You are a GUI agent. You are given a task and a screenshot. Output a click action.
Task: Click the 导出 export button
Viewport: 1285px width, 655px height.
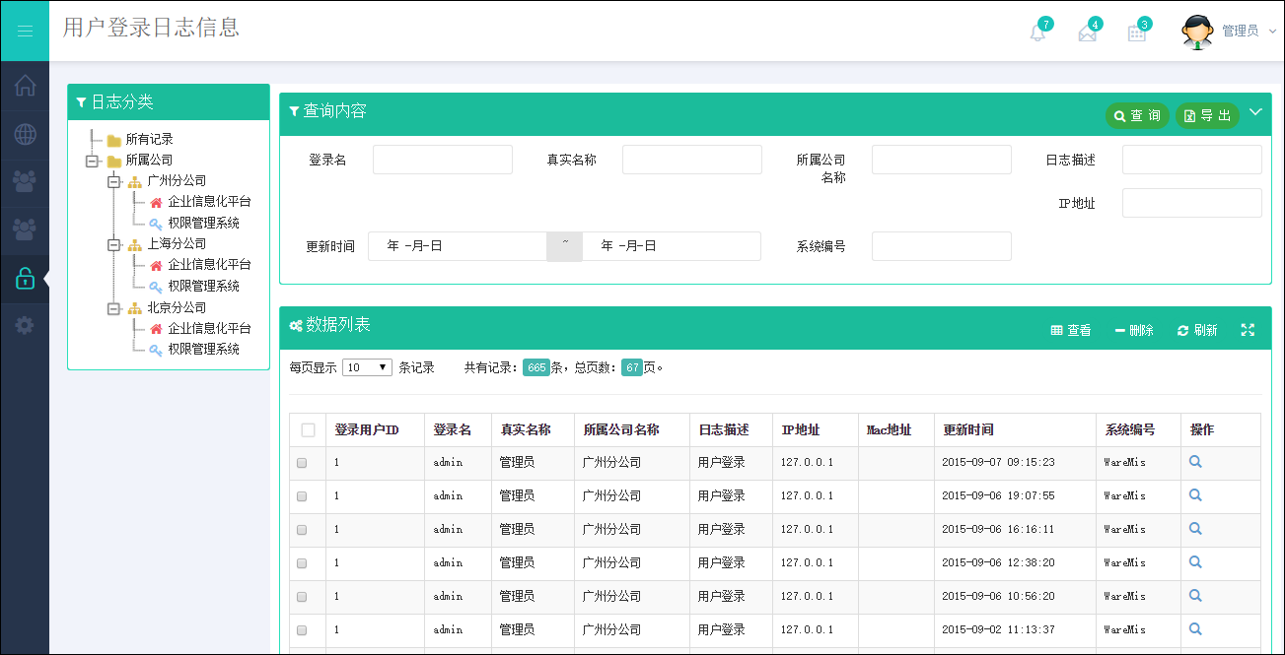pos(1207,115)
